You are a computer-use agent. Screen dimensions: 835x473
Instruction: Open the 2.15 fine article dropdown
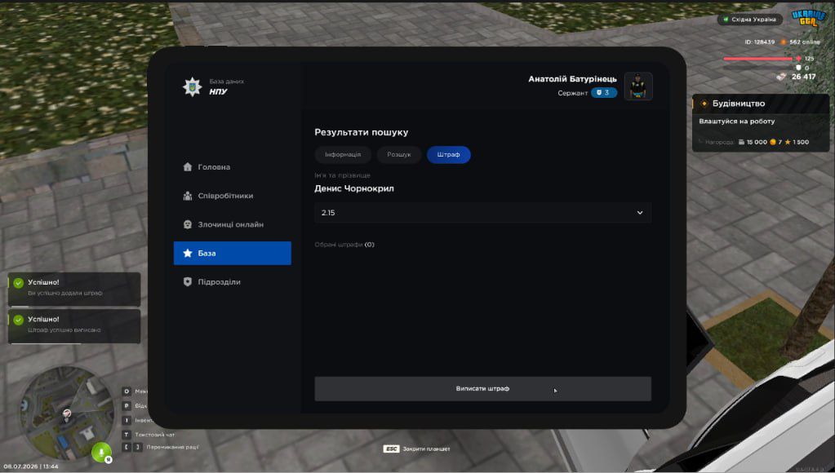pyautogui.click(x=482, y=213)
